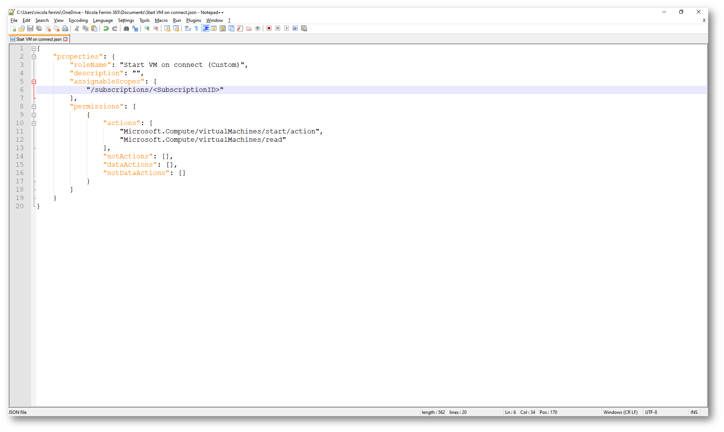
Task: Click the Redo toolbar icon
Action: [115, 29]
